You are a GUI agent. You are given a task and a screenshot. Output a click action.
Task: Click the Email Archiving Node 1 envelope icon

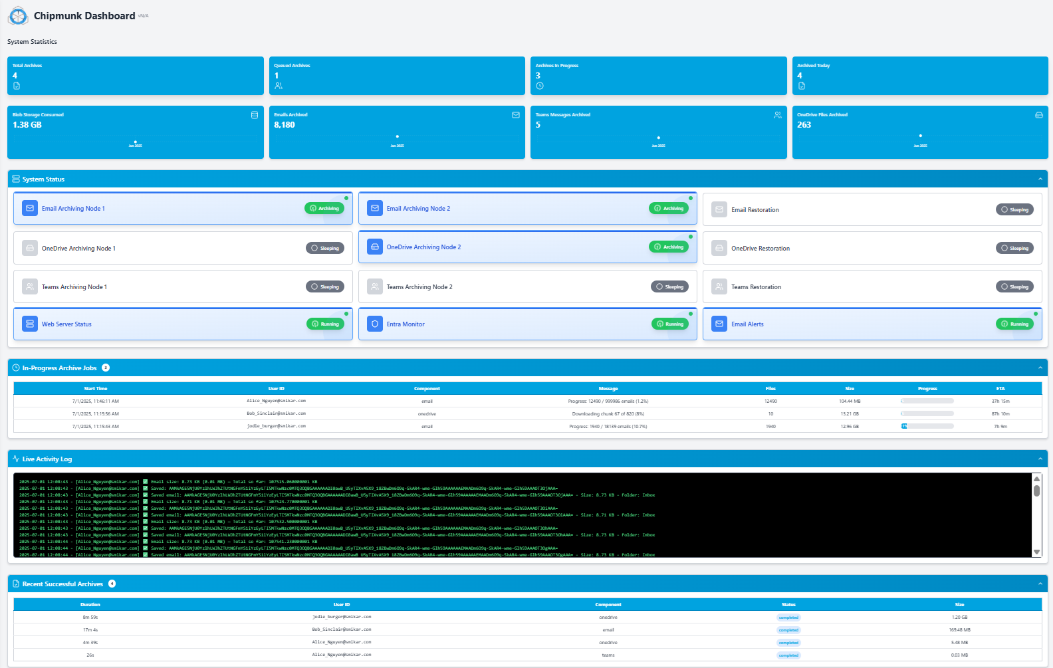(30, 208)
